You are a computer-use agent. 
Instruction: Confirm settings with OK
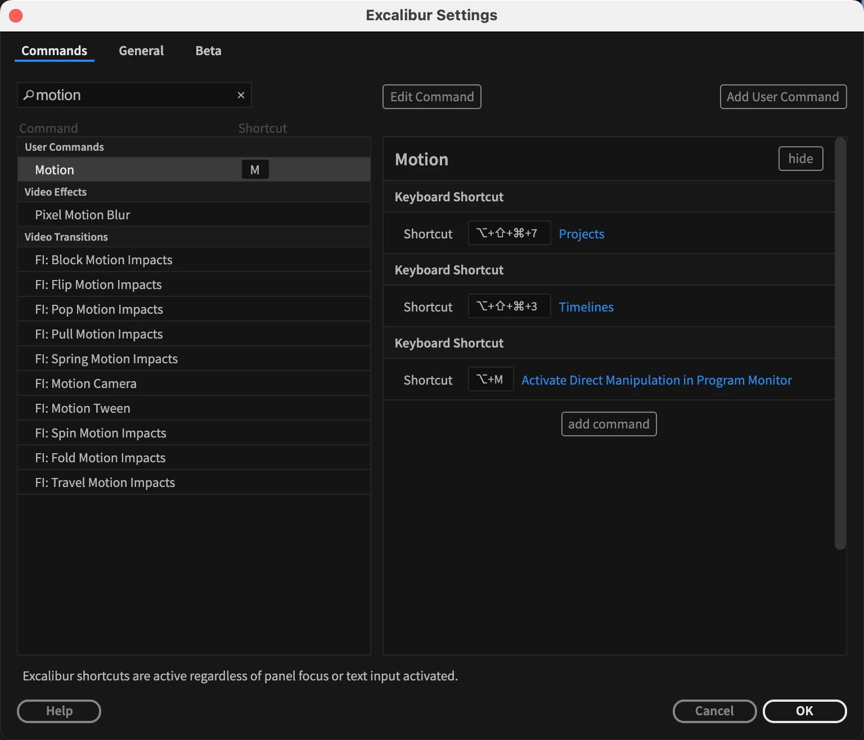(804, 711)
